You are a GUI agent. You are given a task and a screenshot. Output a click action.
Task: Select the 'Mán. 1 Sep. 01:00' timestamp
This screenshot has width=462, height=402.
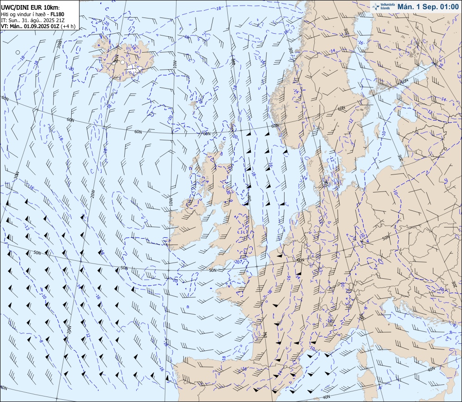[x=428, y=7]
